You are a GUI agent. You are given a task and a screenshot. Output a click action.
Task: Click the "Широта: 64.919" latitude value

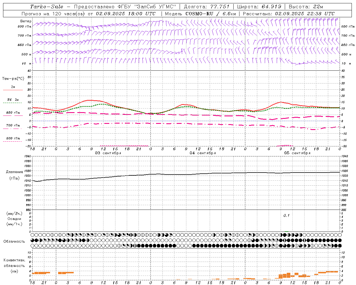(x=259, y=7)
